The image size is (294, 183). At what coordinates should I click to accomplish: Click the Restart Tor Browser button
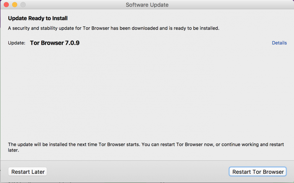click(x=258, y=172)
